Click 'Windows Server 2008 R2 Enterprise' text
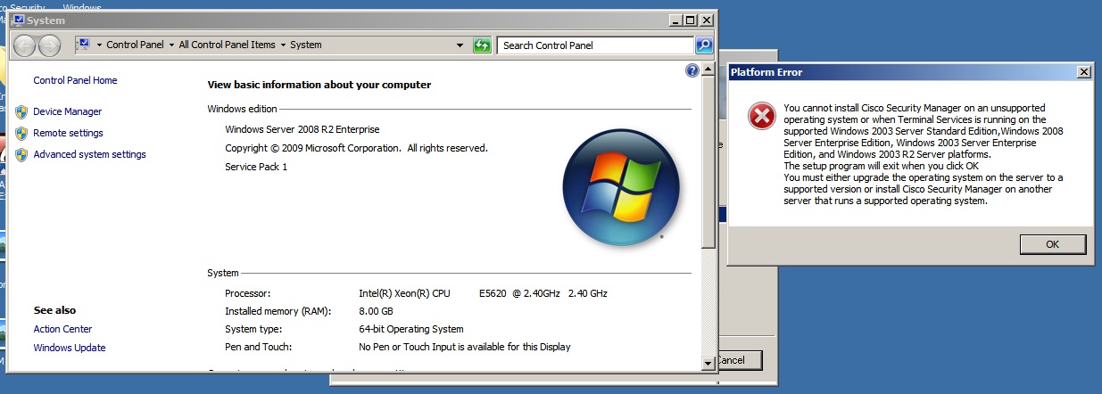 [302, 129]
